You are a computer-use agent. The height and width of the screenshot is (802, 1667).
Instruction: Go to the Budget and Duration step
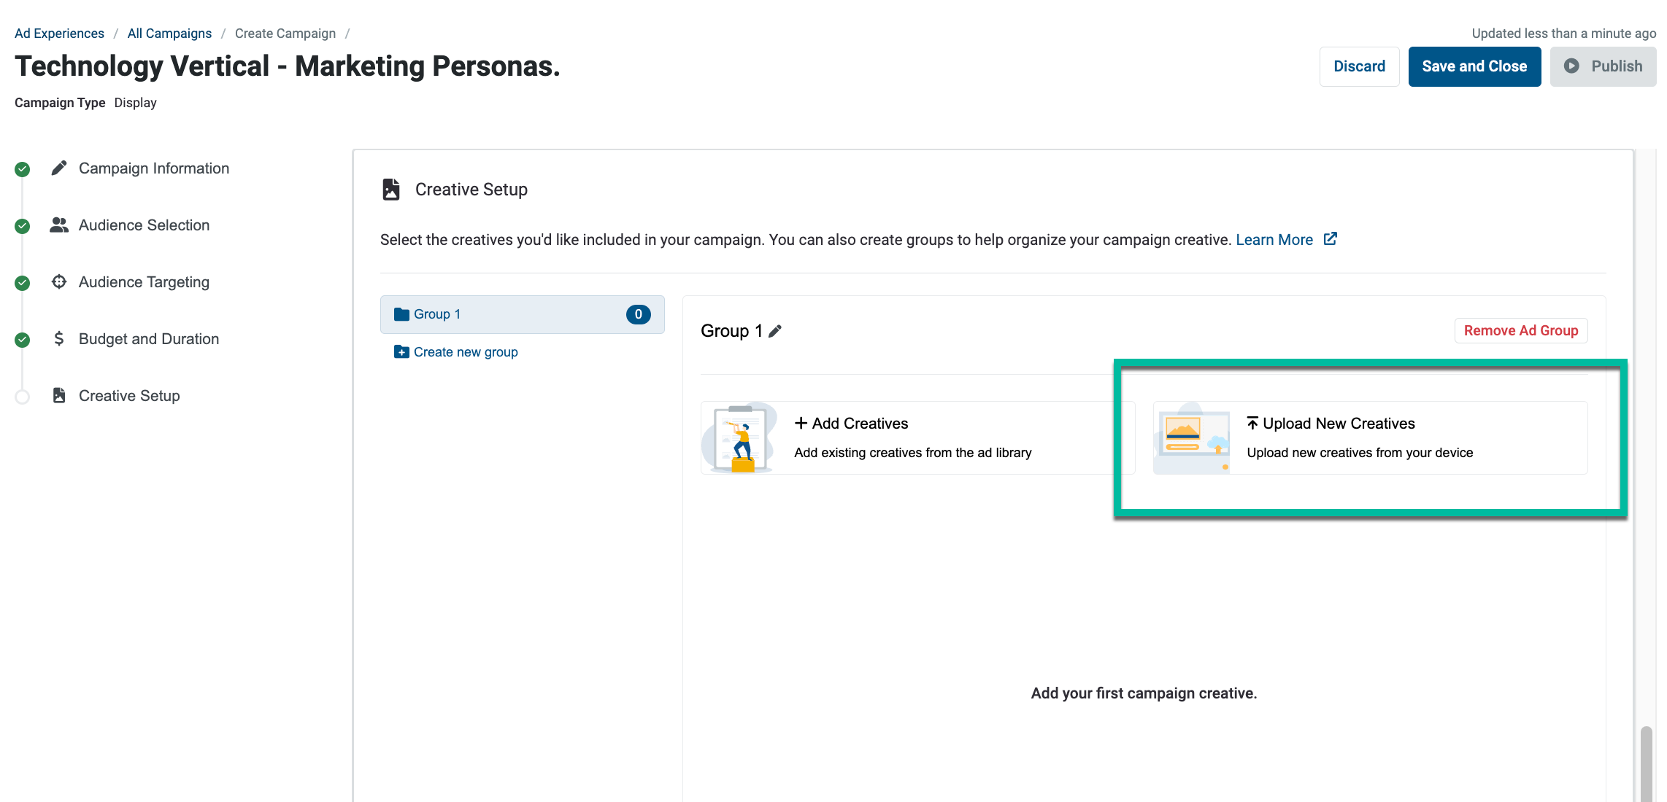pyautogui.click(x=149, y=339)
